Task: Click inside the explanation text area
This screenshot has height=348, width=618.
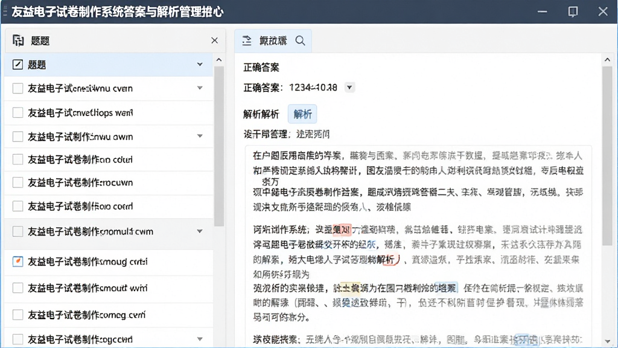Action: pyautogui.click(x=418, y=246)
